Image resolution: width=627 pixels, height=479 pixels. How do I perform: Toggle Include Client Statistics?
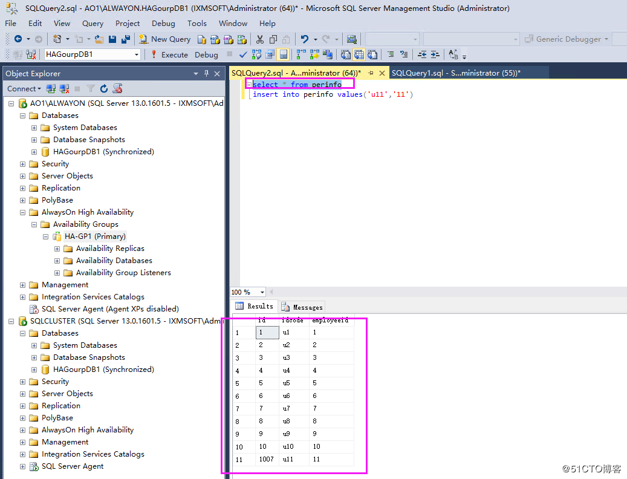[x=328, y=54]
